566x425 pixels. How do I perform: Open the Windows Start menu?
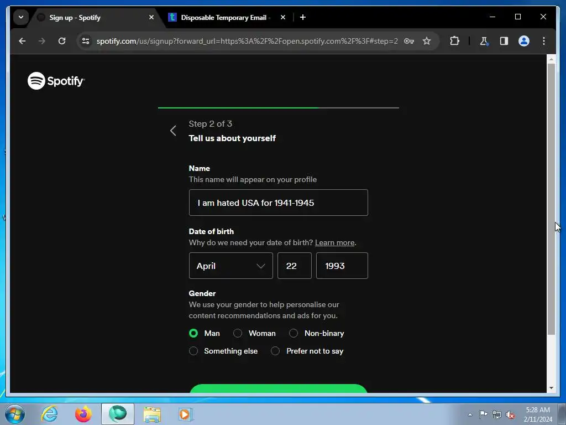pos(15,414)
